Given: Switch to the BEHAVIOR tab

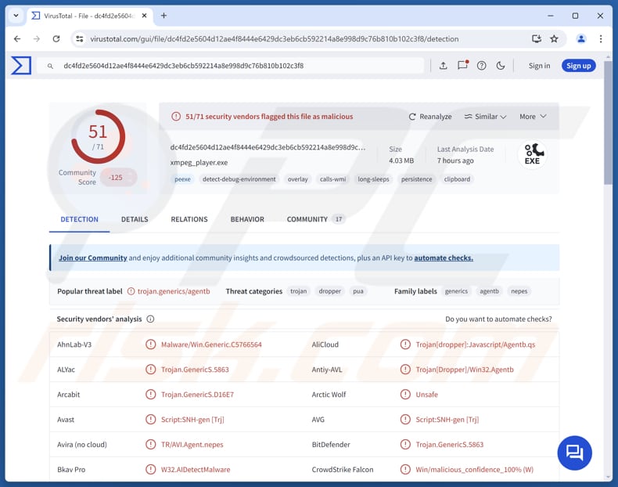Looking at the screenshot, I should tap(247, 219).
